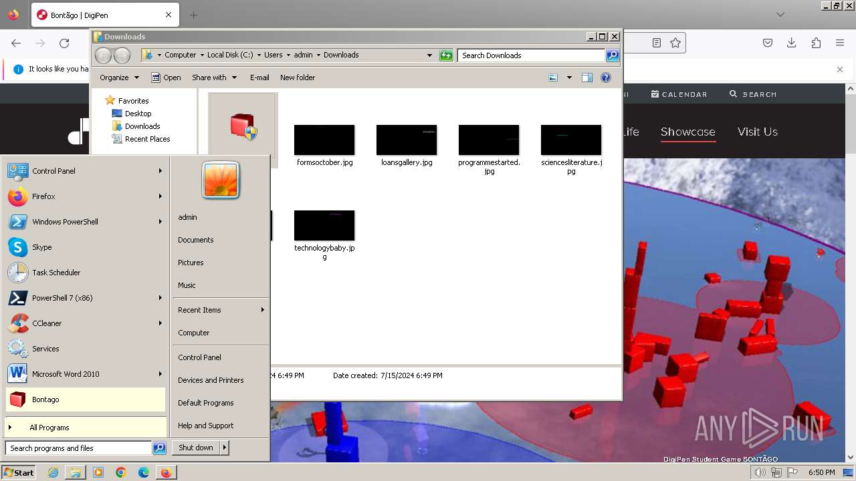
Task: Click Search programs and files box
Action: click(x=79, y=448)
